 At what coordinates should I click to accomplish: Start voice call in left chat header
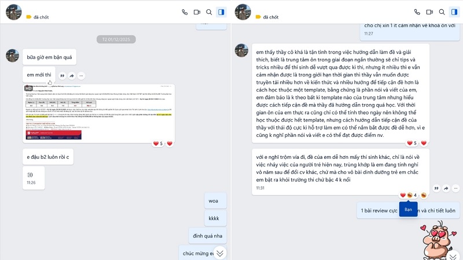coord(185,12)
